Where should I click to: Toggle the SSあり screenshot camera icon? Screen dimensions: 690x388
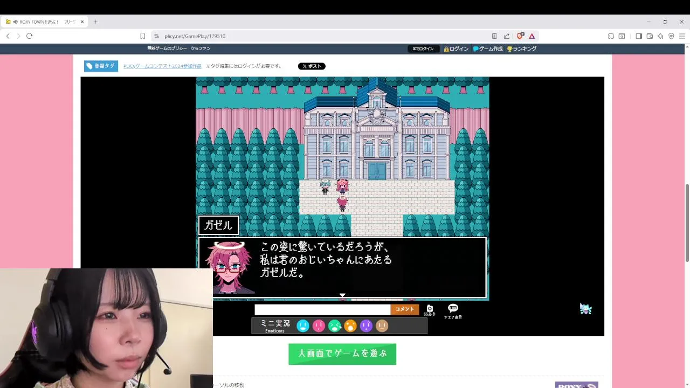pos(430,310)
